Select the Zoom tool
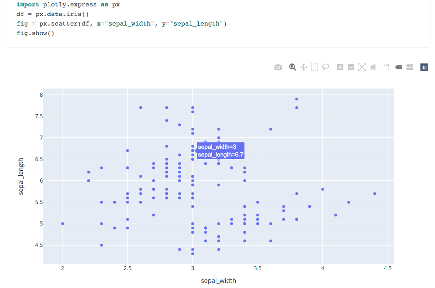 (x=292, y=67)
